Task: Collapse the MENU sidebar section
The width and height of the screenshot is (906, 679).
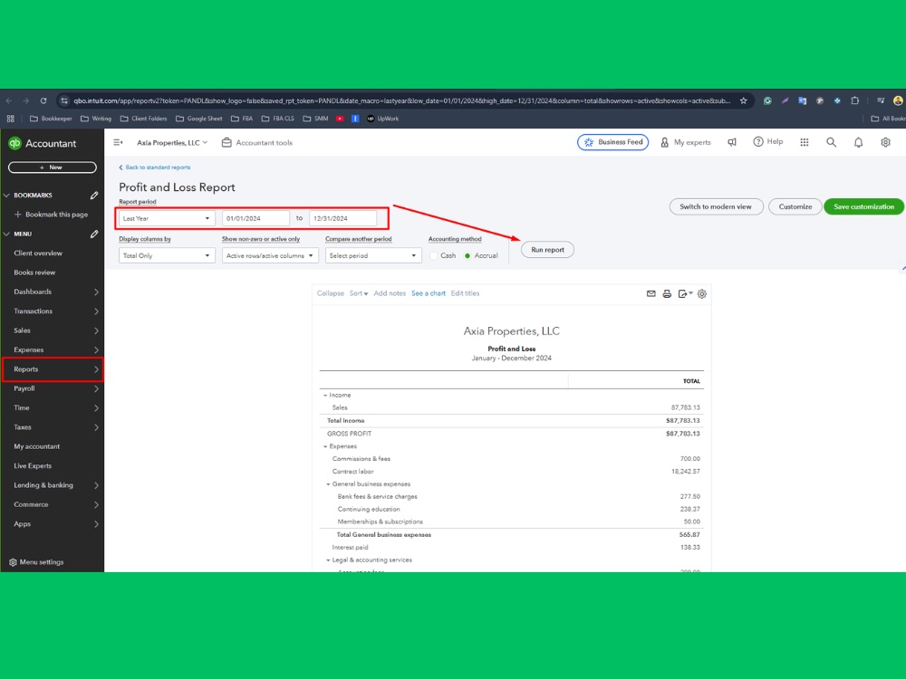Action: 7,234
